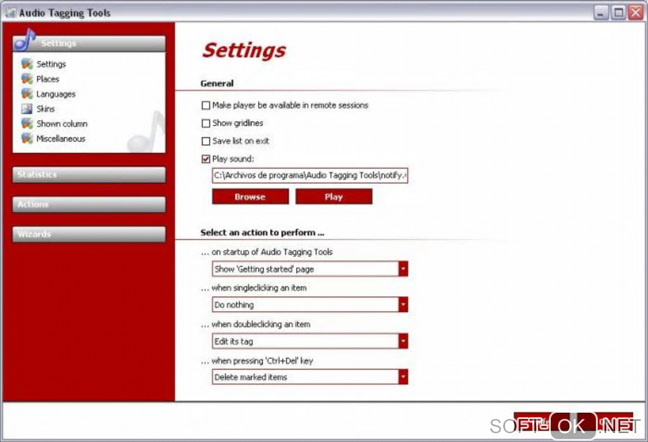
Task: Click the Play button to test sound
Action: [x=334, y=197]
